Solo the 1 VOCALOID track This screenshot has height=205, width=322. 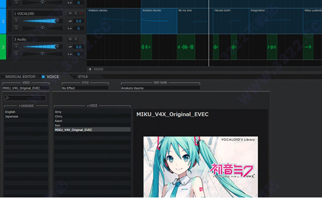(76, 13)
